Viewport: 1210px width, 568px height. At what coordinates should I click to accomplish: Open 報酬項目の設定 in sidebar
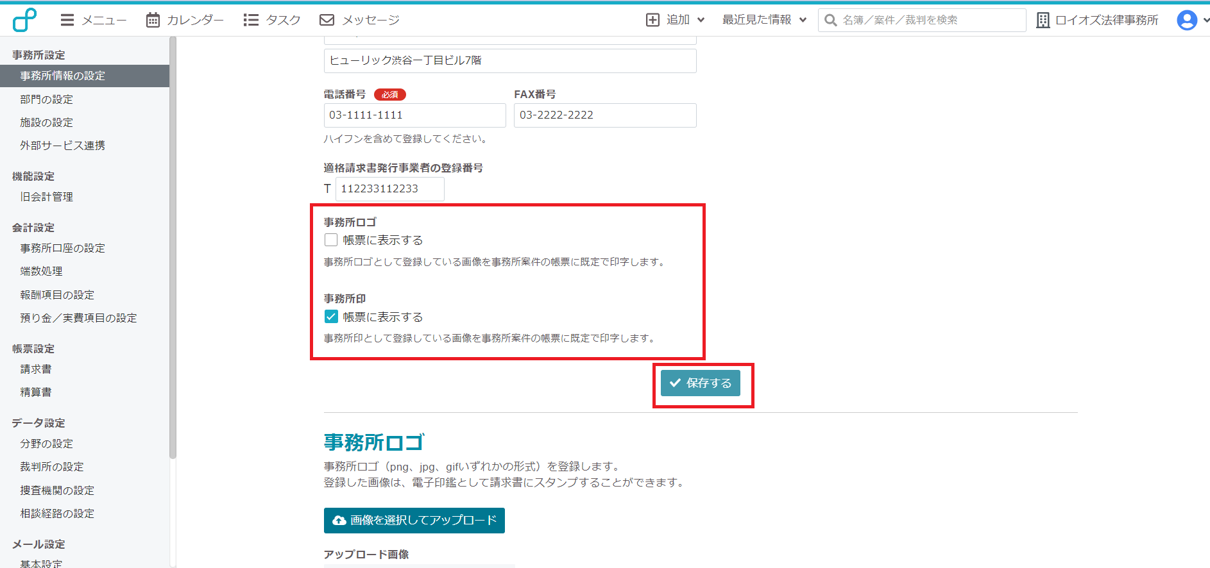[x=57, y=295]
